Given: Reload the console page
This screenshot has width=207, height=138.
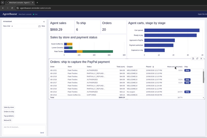Looking at the screenshot, I should tap(12, 8).
